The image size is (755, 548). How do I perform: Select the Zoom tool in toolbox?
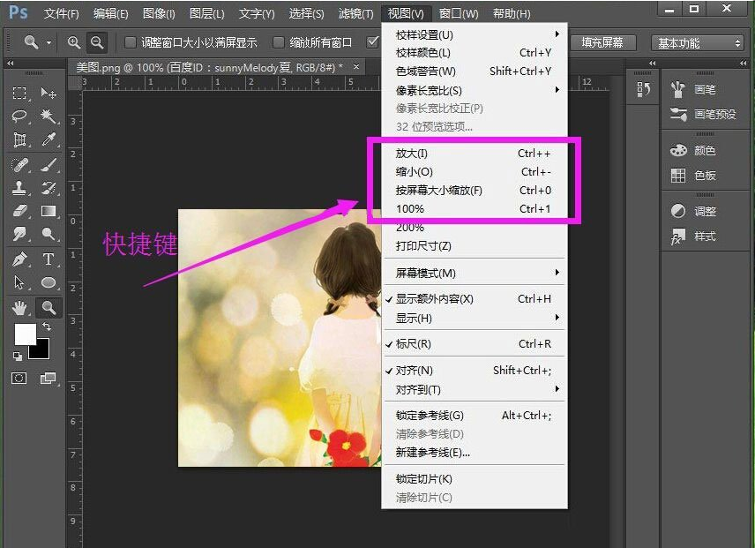click(x=49, y=307)
